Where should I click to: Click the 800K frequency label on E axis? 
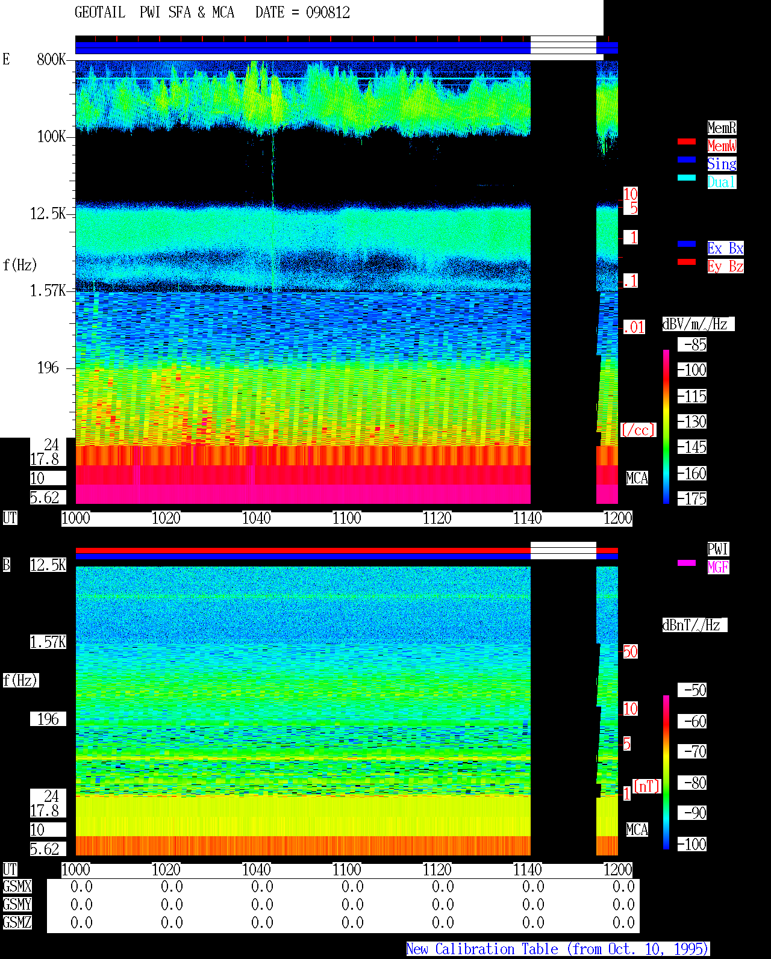tap(51, 59)
